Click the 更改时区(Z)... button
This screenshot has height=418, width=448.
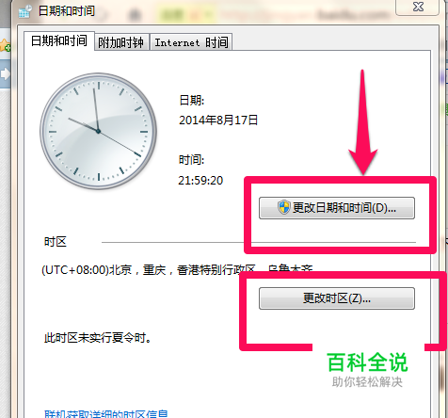[x=337, y=298]
